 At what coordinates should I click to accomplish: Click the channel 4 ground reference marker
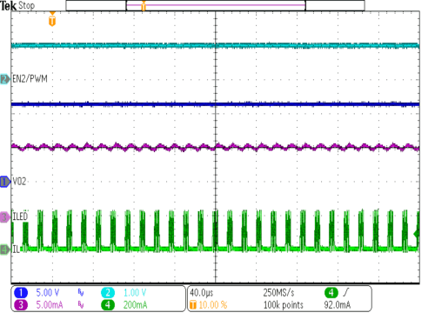[5, 249]
